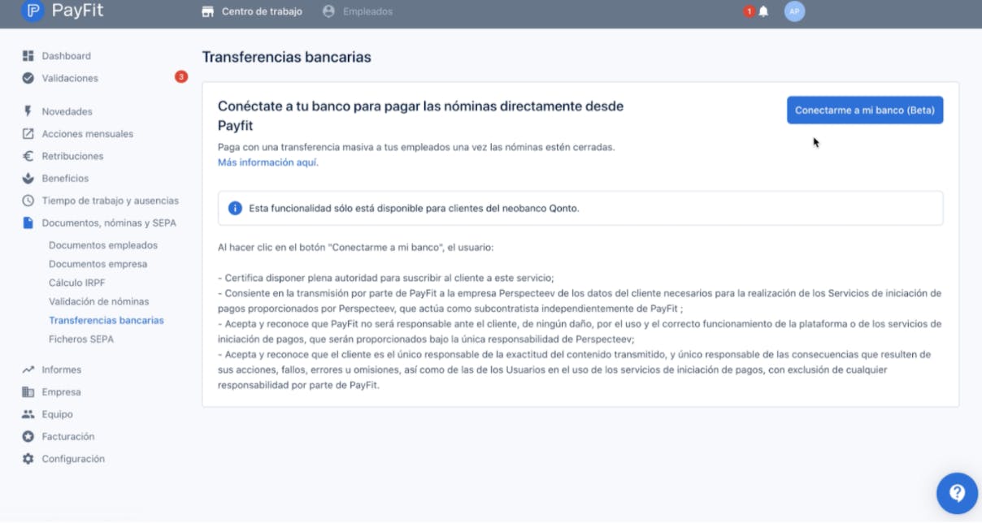This screenshot has height=523, width=982.
Task: Select Documentos empresa submenu item
Action: point(98,264)
